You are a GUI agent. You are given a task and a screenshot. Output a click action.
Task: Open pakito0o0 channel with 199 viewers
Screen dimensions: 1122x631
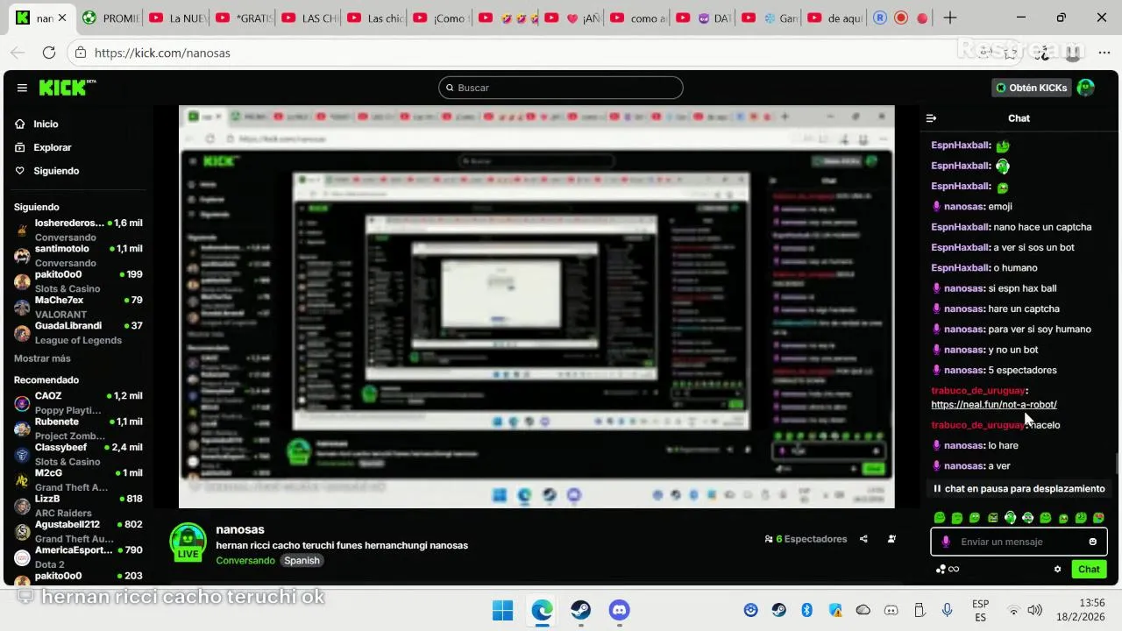click(78, 280)
